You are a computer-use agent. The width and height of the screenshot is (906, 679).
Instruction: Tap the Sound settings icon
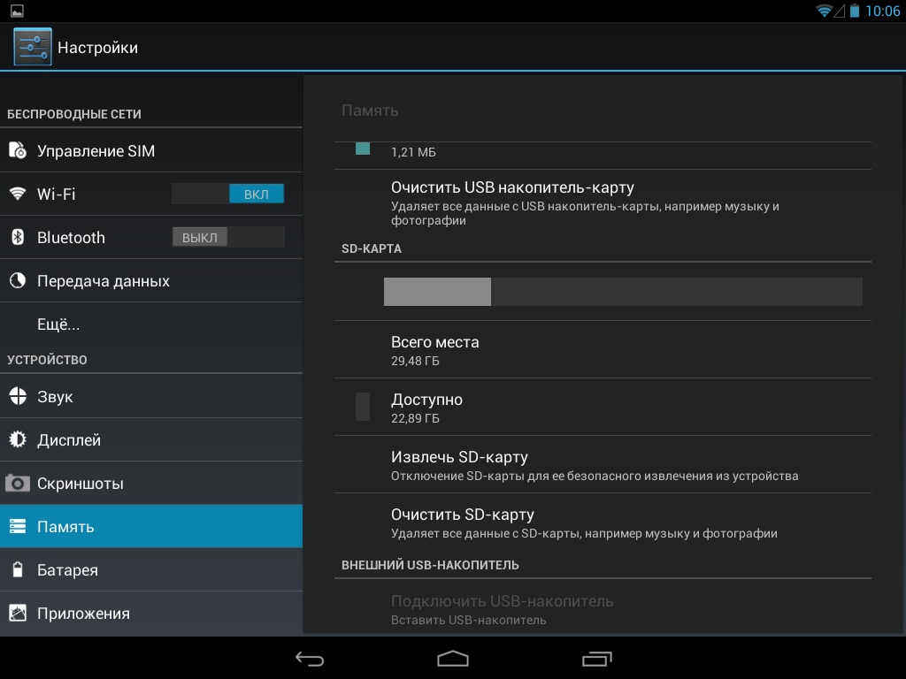[x=18, y=397]
